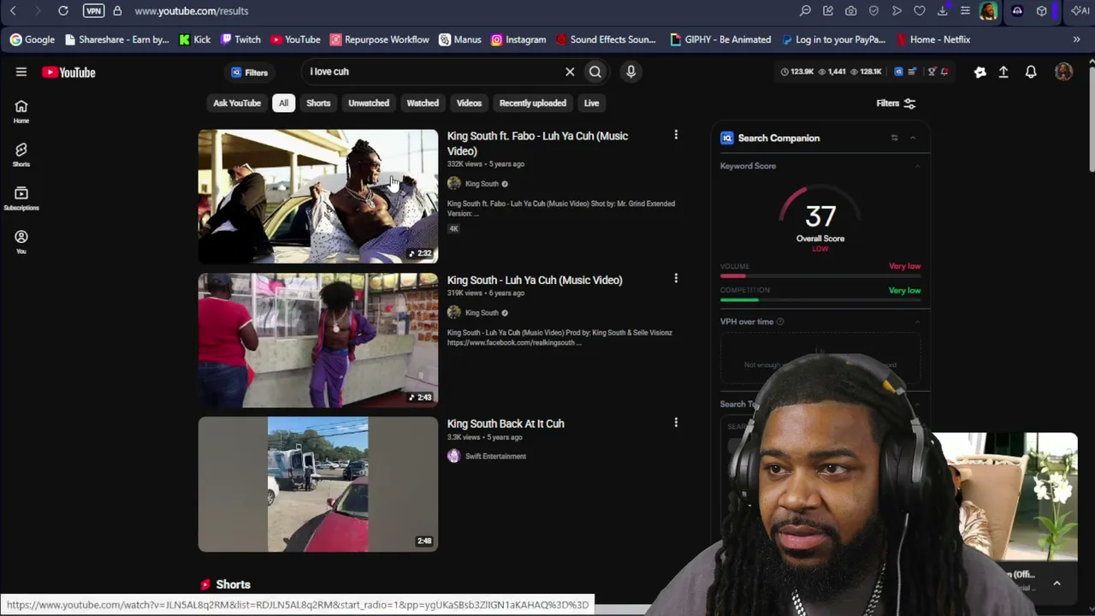Viewport: 1095px width, 616px height.
Task: Open the 2:43 Luh Ya Cuh video thumbnail
Action: tap(318, 341)
